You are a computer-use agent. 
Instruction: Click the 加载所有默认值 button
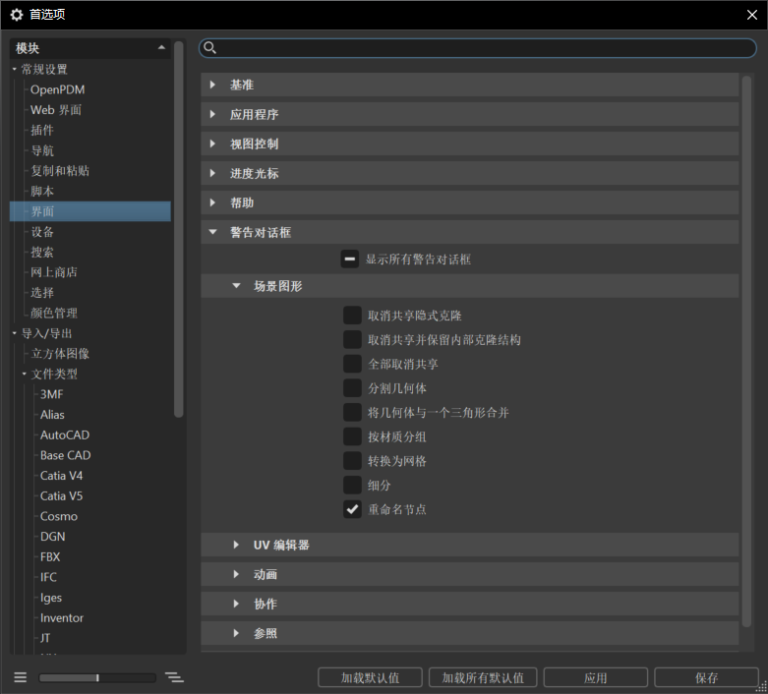click(483, 677)
